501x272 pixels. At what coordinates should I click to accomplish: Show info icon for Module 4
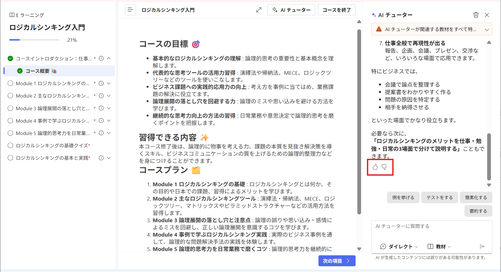pos(101,121)
